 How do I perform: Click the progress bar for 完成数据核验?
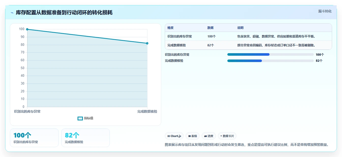[271, 61]
